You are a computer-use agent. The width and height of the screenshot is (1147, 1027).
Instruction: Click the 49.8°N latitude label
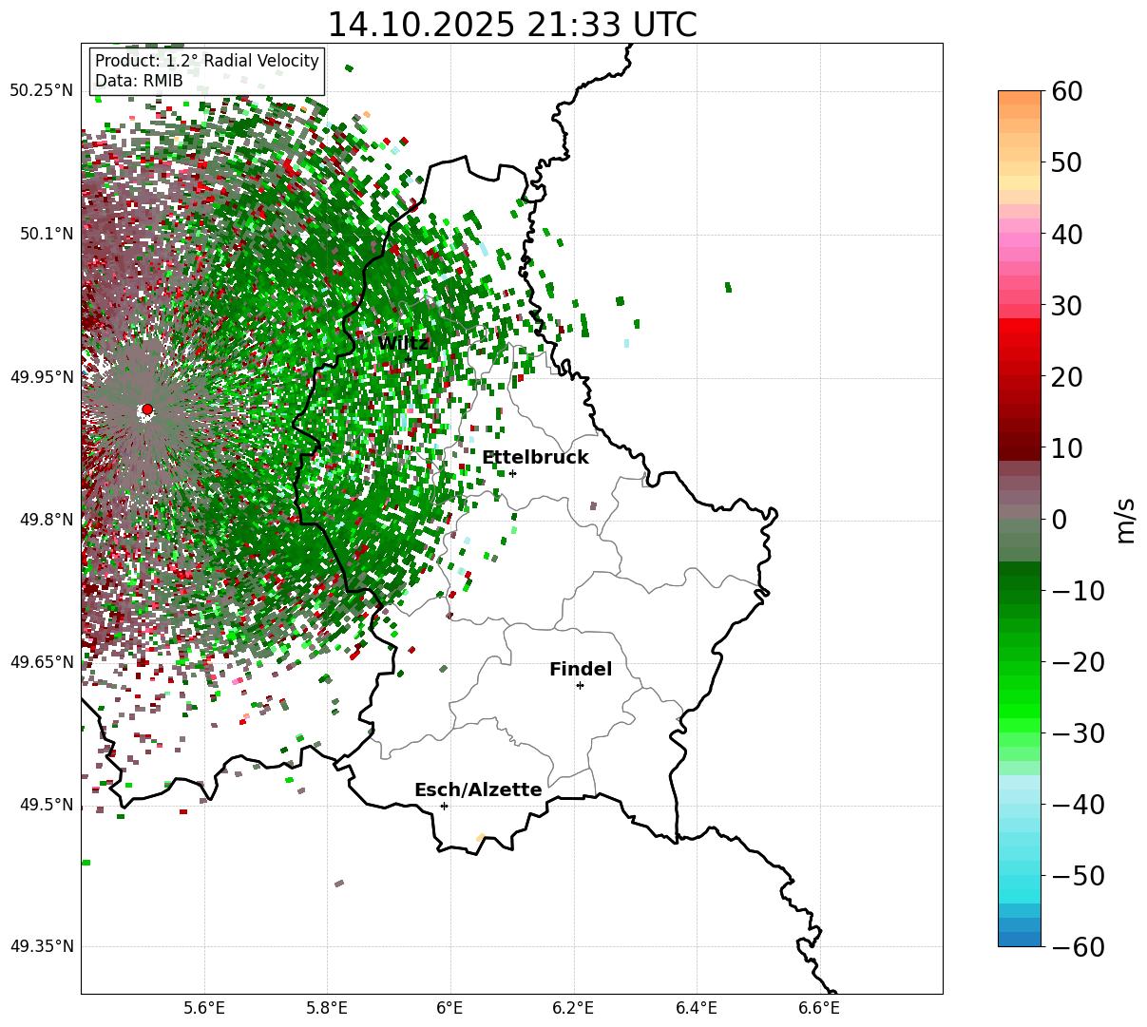47,520
